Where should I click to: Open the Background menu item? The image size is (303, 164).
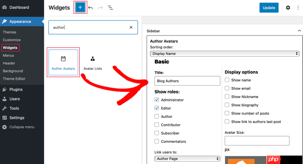(13, 71)
